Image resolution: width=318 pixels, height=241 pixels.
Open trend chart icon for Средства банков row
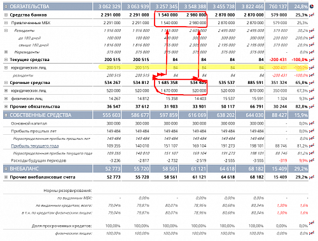click(x=312, y=15)
